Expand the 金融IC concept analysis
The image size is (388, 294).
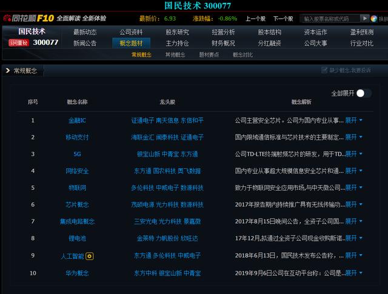tap(353, 120)
